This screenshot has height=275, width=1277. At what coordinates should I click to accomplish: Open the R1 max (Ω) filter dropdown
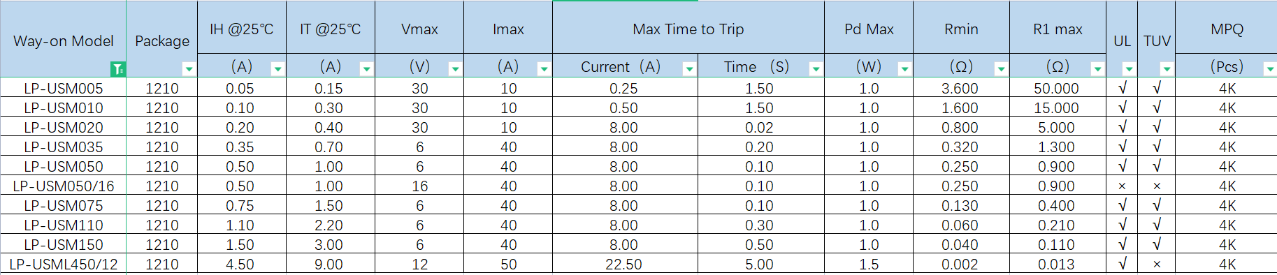[1097, 69]
